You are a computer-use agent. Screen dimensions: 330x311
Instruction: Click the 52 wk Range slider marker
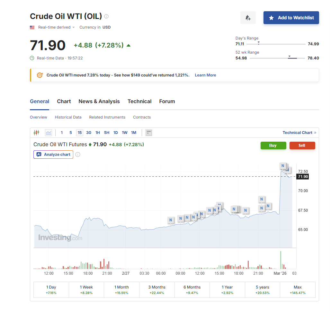(x=290, y=57)
